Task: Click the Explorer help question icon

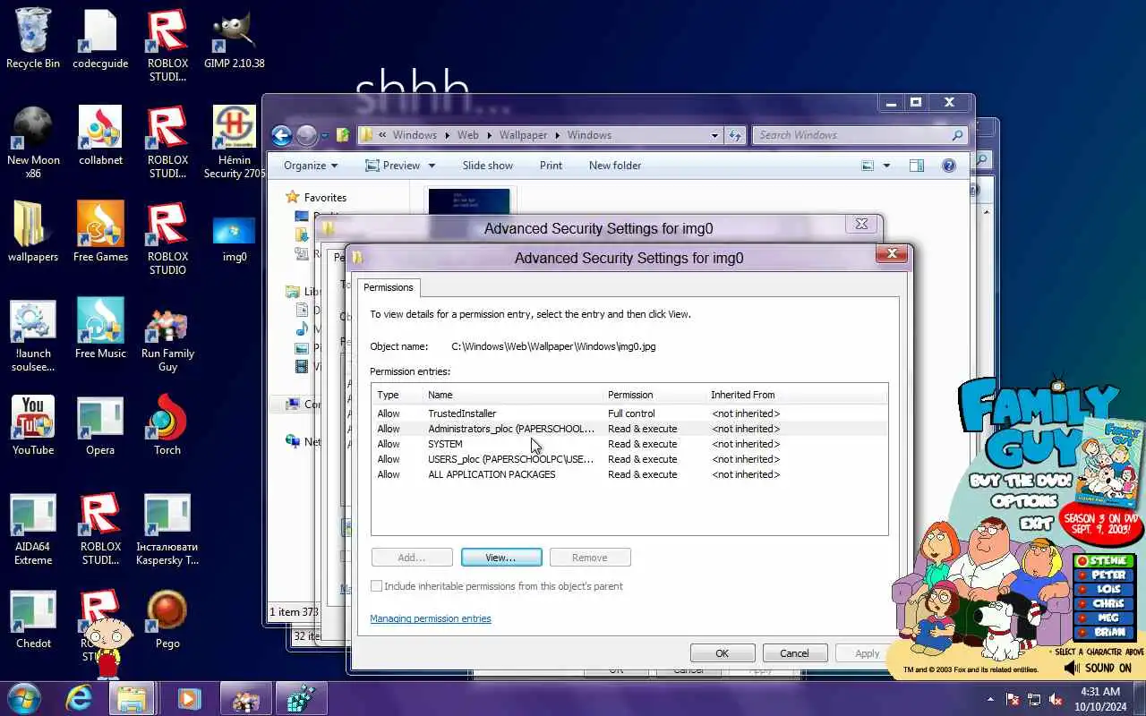Action: [949, 166]
